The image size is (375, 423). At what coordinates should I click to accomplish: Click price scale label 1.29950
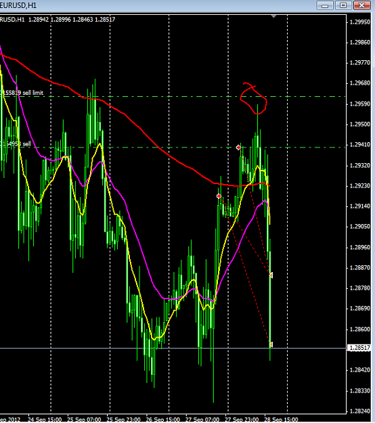[x=360, y=22]
